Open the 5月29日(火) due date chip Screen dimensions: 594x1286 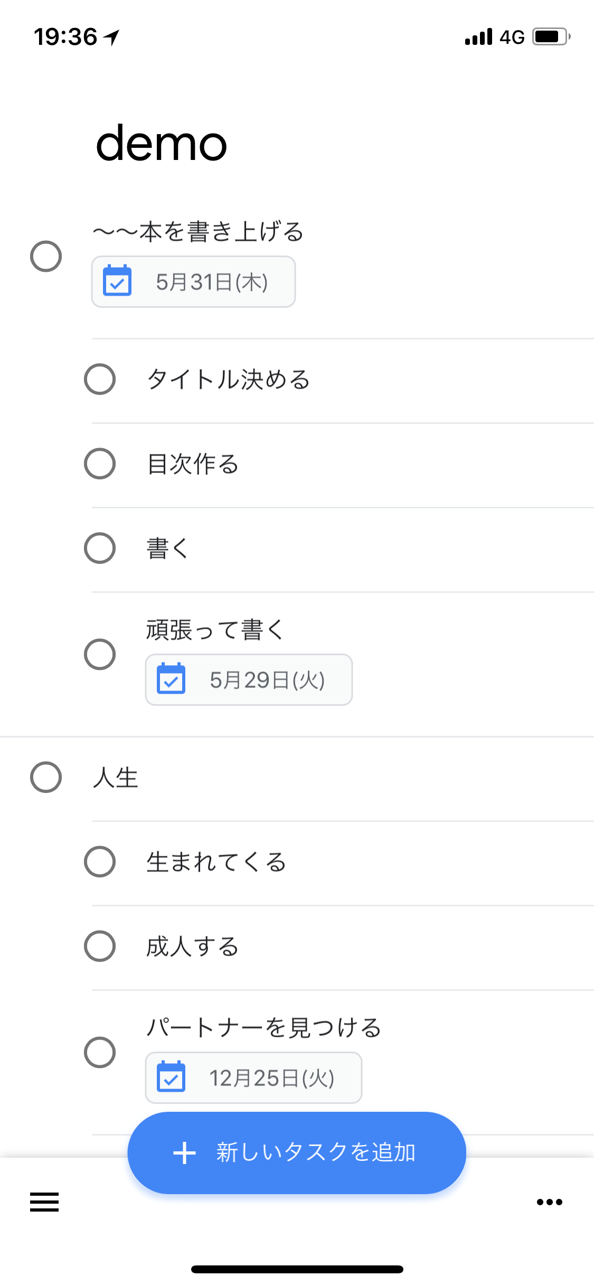click(249, 679)
